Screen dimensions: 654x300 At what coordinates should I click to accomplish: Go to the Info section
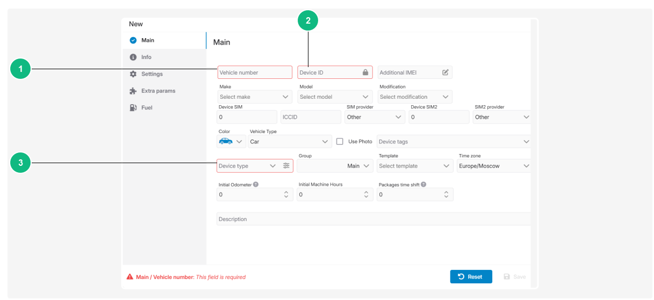(x=146, y=57)
